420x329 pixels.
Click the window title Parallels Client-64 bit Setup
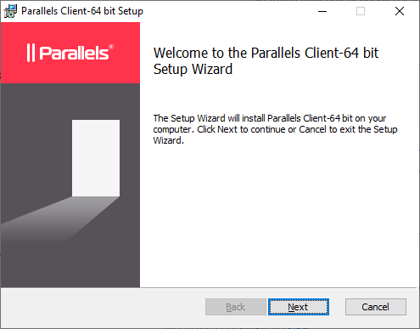82,11
